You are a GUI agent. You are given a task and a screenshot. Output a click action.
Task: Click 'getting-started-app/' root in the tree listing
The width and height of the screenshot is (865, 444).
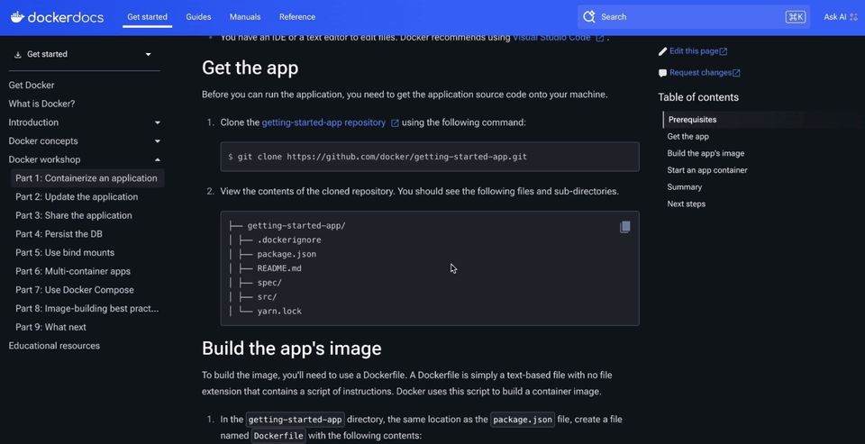point(296,225)
